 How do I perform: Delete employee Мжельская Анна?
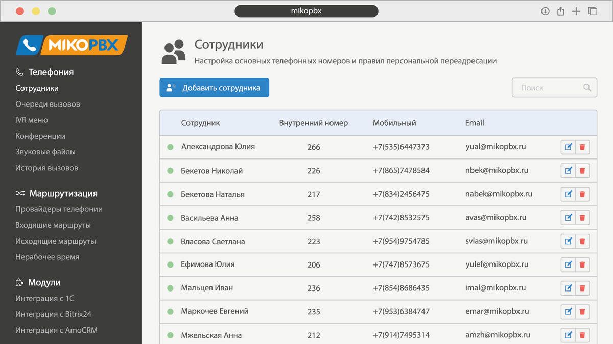(582, 335)
